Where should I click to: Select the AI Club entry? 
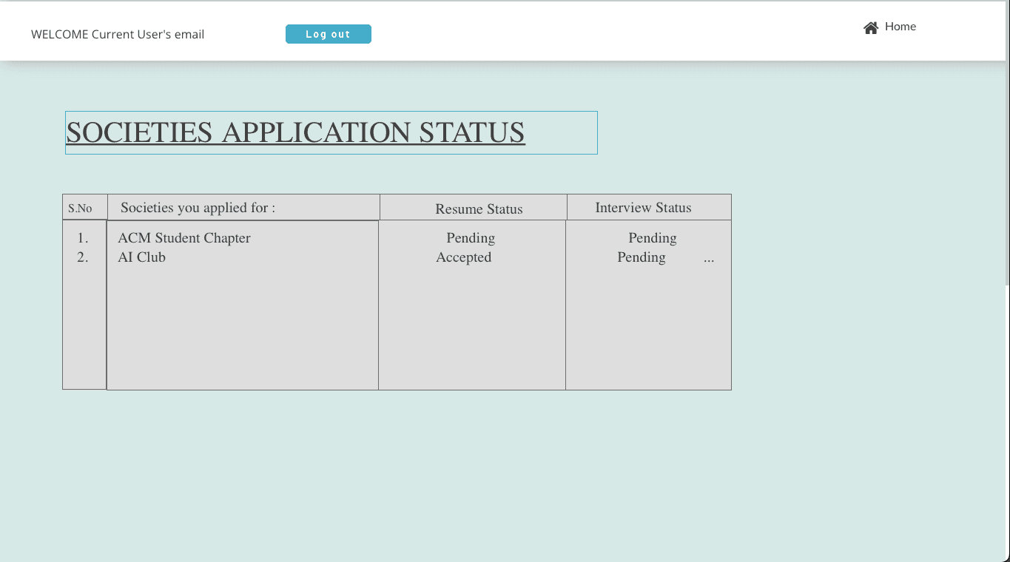click(x=142, y=257)
